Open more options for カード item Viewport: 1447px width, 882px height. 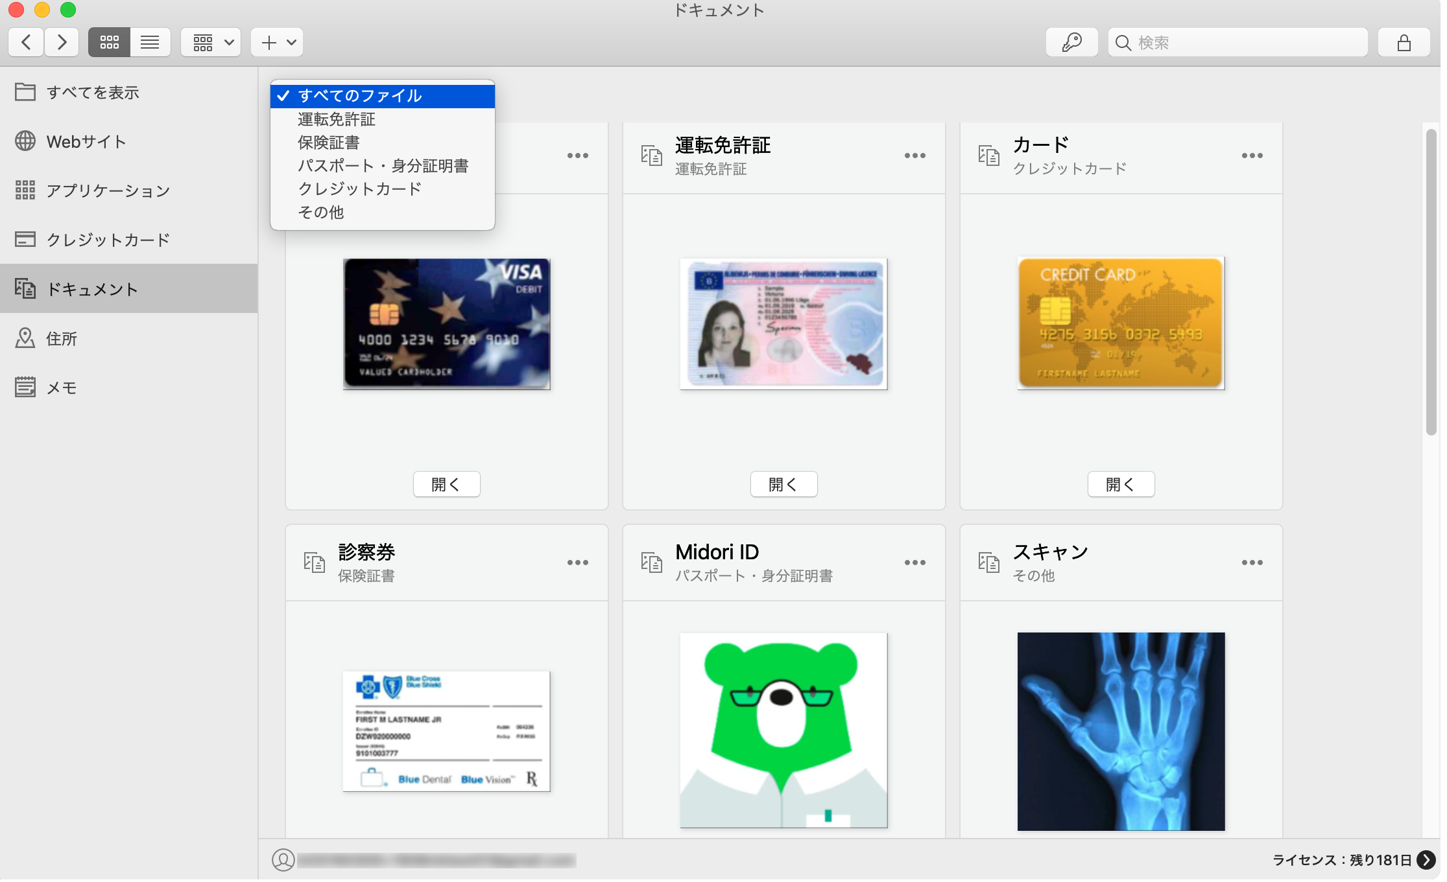pos(1252,156)
